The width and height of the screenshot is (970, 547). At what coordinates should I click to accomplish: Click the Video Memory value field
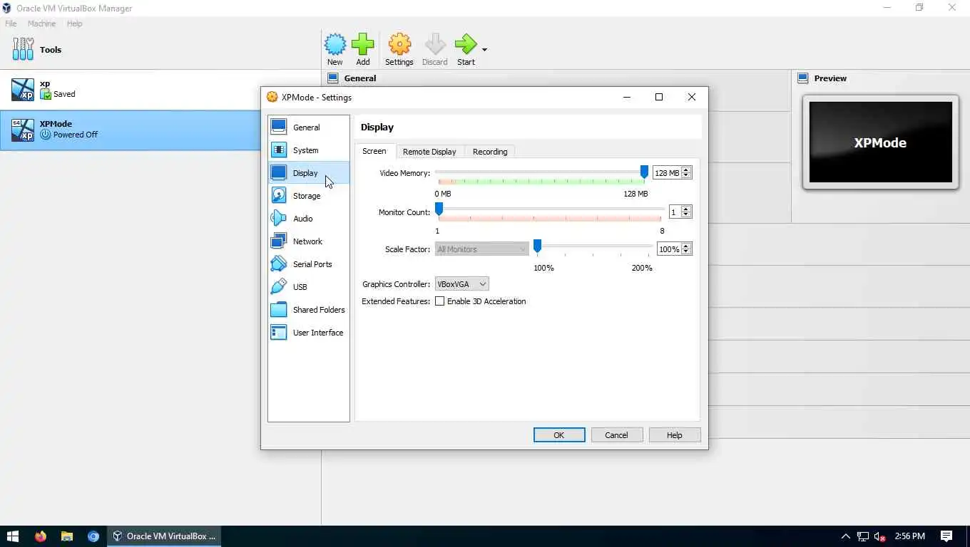(x=667, y=173)
